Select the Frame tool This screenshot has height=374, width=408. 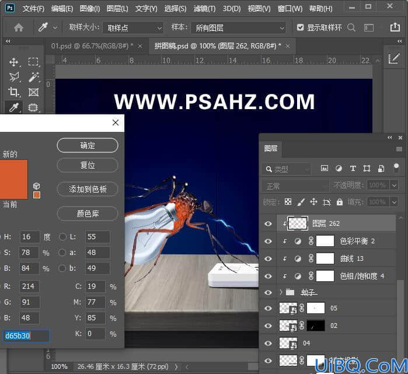pos(33,92)
